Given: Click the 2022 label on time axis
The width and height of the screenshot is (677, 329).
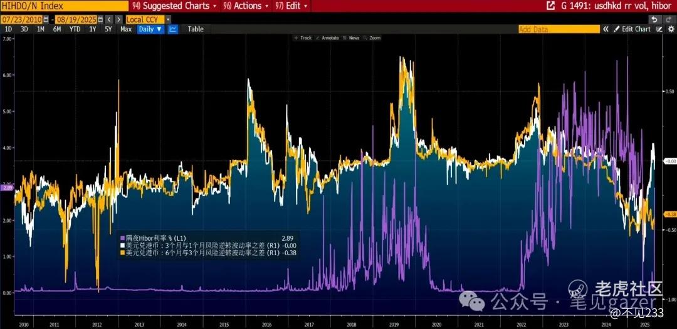Looking at the screenshot, I should pyautogui.click(x=522, y=323).
